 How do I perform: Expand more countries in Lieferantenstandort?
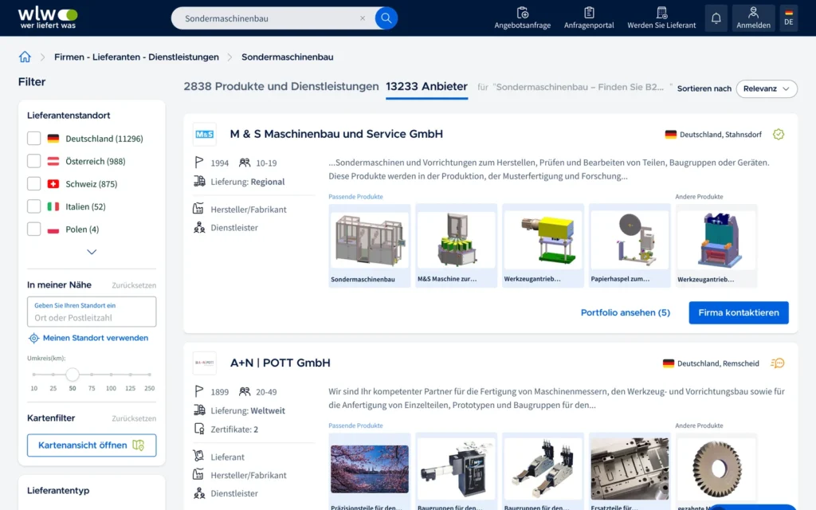tap(92, 252)
